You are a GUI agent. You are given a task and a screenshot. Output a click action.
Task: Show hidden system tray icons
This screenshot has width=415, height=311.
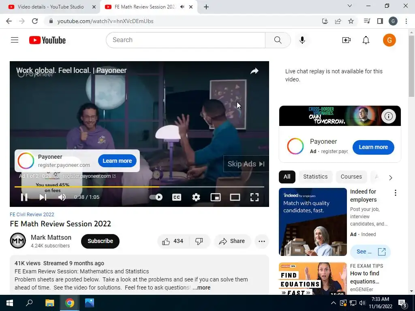[334, 303]
